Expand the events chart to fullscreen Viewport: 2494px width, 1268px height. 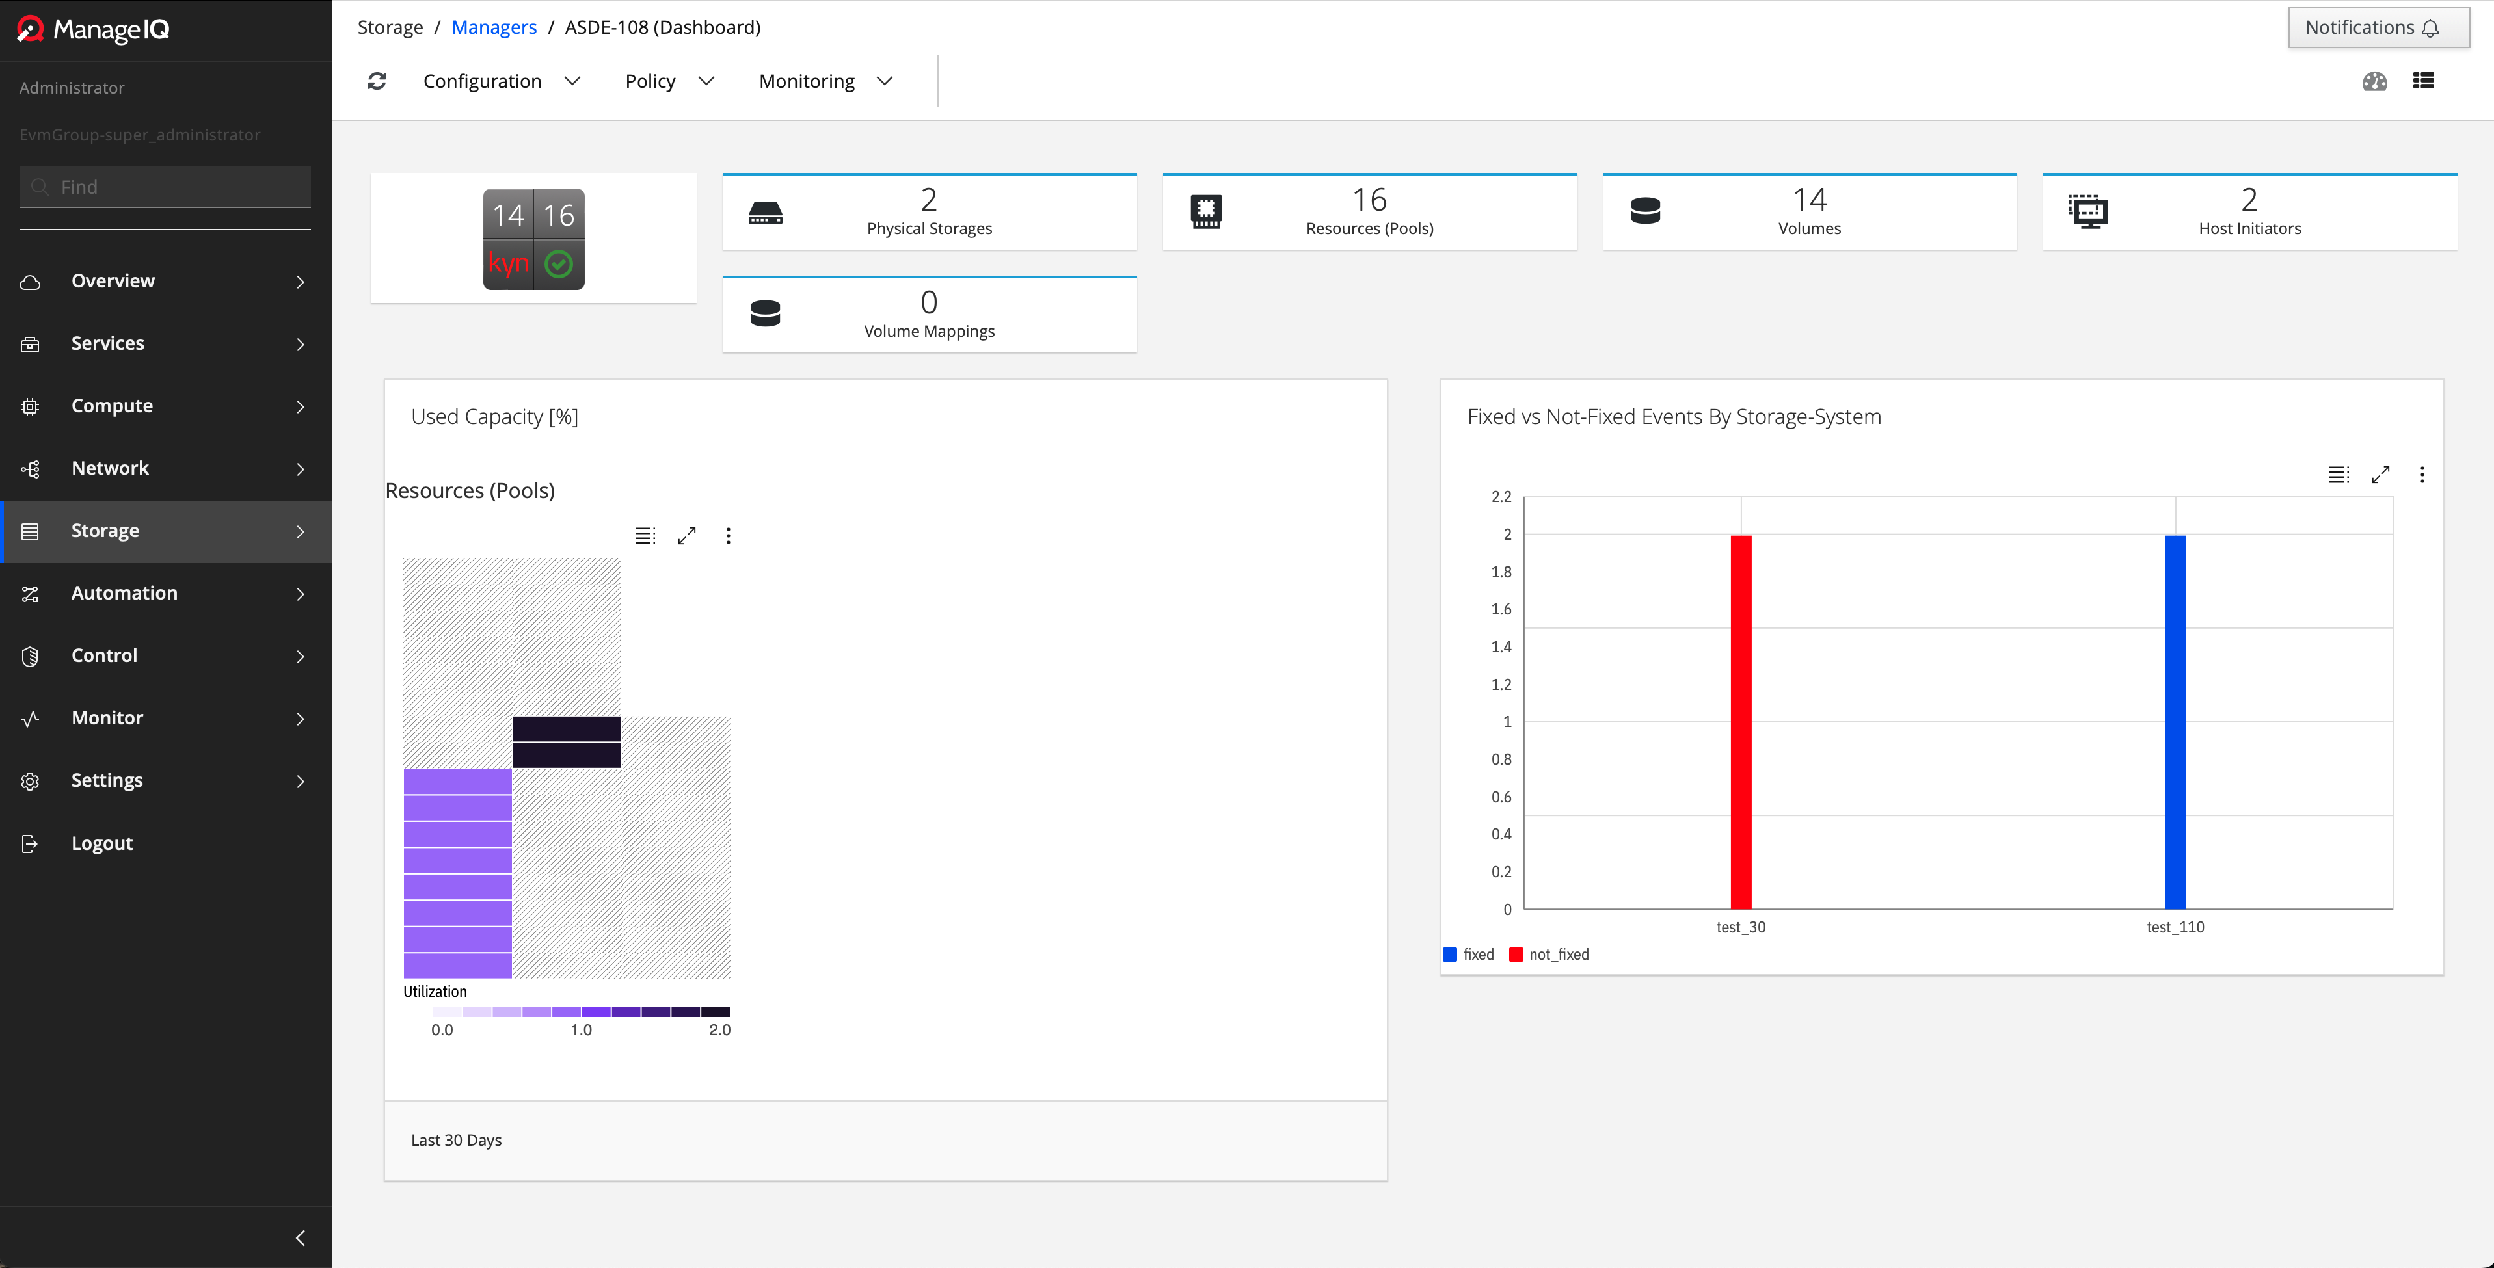tap(2381, 474)
